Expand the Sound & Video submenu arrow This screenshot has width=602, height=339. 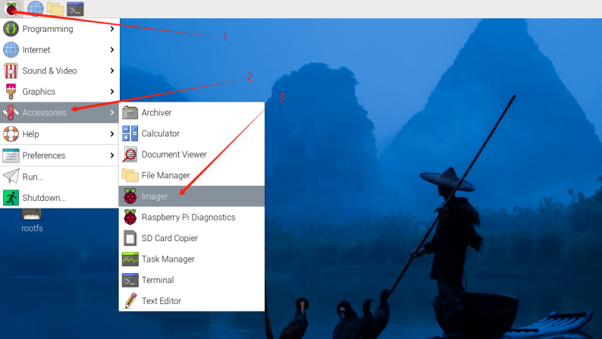[112, 71]
